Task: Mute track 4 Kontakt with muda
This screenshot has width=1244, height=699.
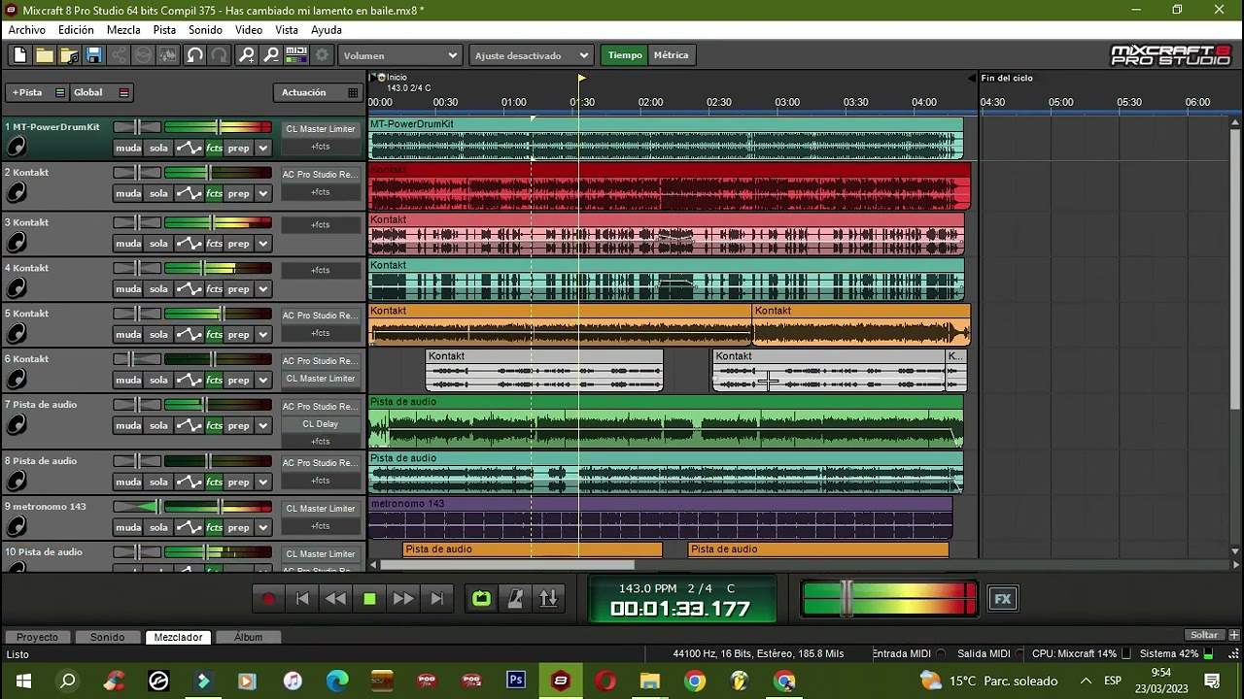Action: [128, 289]
